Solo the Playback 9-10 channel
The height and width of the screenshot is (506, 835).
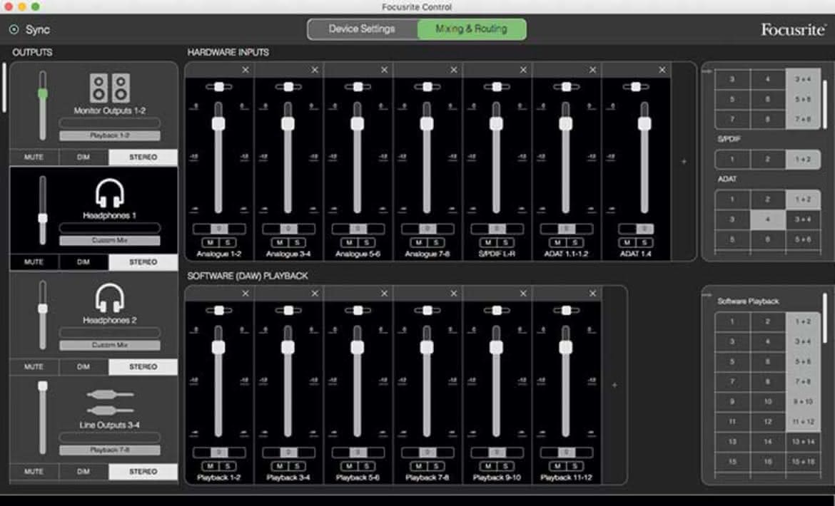505,466
